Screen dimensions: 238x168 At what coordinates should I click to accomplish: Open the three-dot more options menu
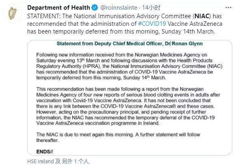tap(228, 7)
